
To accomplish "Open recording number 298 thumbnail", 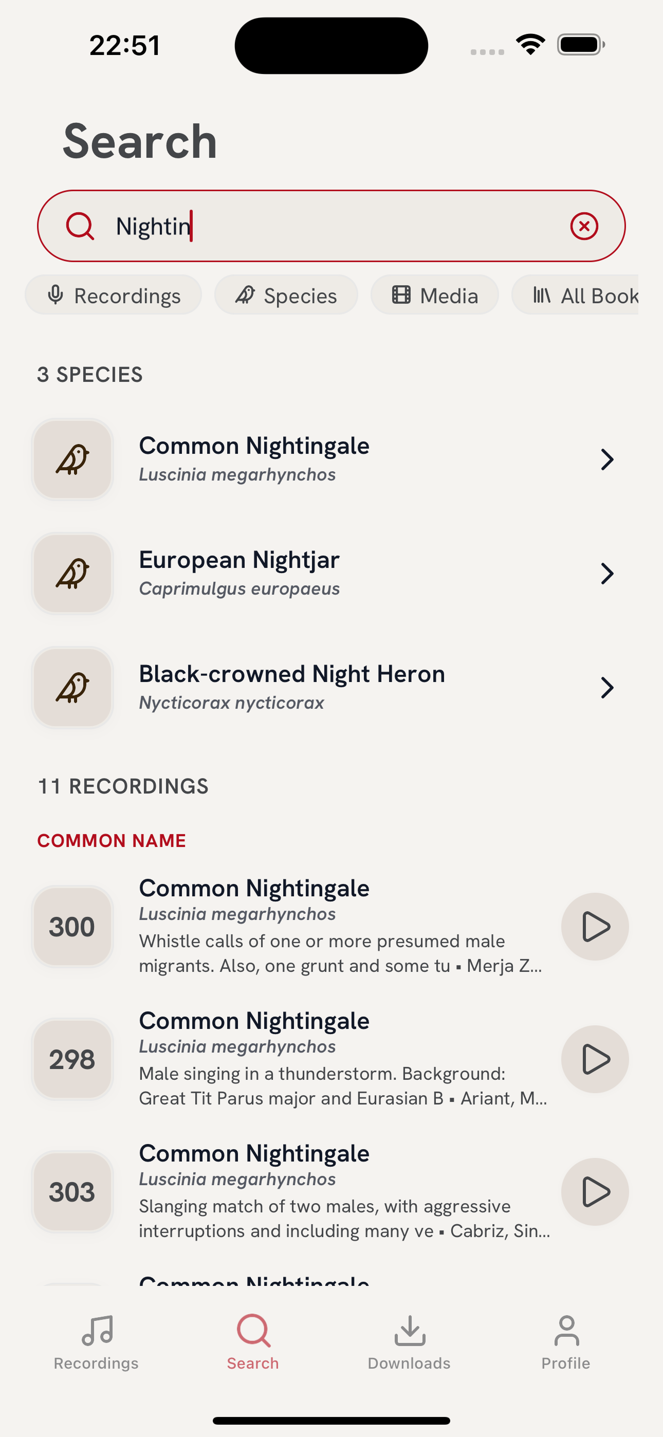I will click(72, 1059).
